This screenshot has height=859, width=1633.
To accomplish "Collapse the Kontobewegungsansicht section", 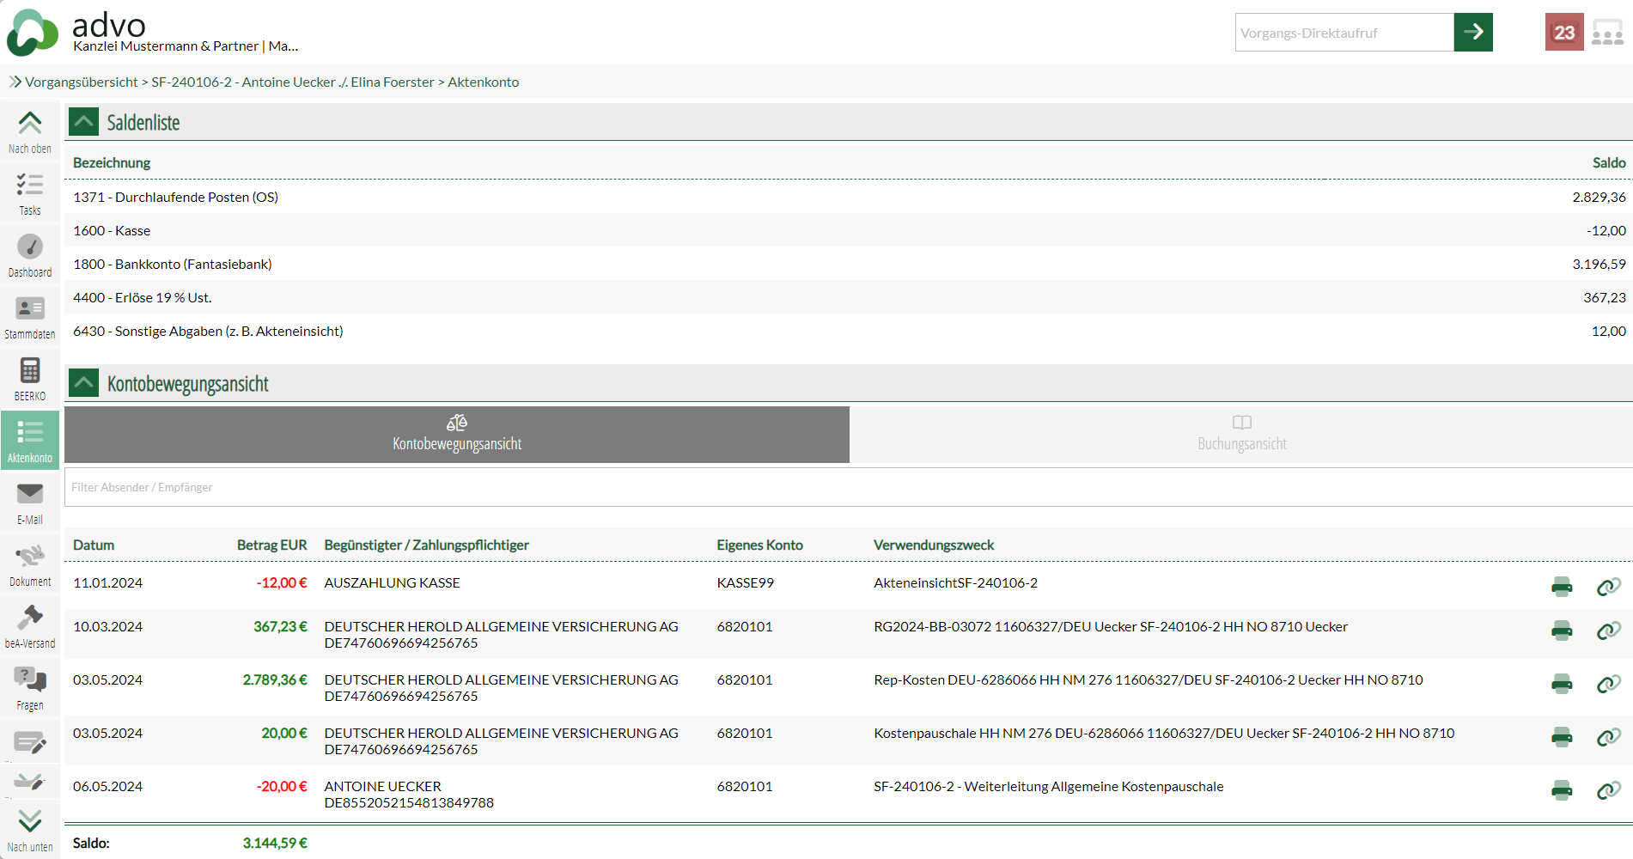I will pyautogui.click(x=84, y=383).
